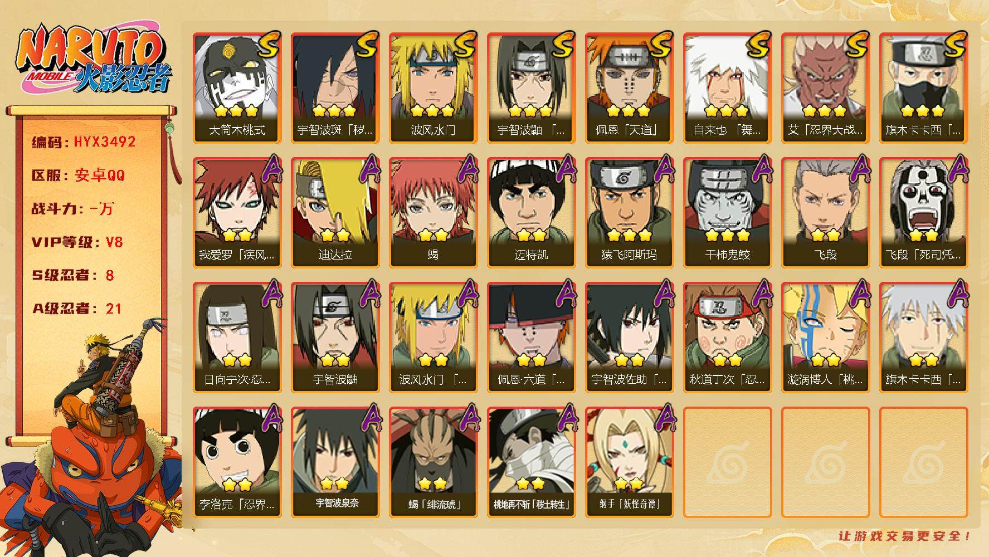
Task: Click the 区服 安卓QQ server label
Action: pyautogui.click(x=78, y=175)
